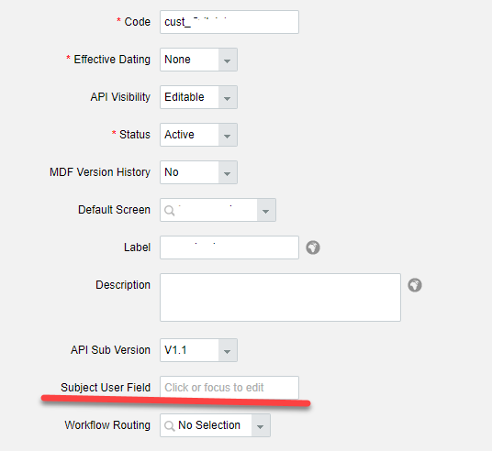Open the API Sub Version dropdown arrow

tap(228, 350)
